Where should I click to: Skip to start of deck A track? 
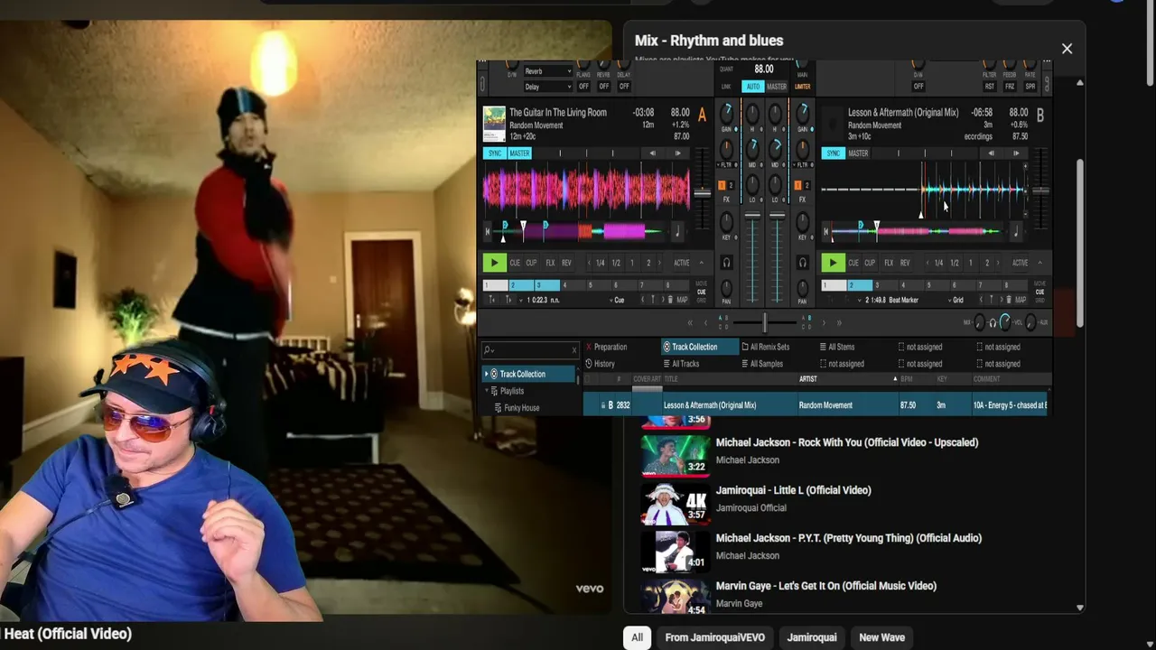click(x=488, y=232)
